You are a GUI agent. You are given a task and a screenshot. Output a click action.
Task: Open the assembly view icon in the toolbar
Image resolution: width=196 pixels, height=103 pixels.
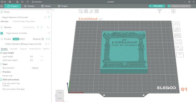point(173,11)
